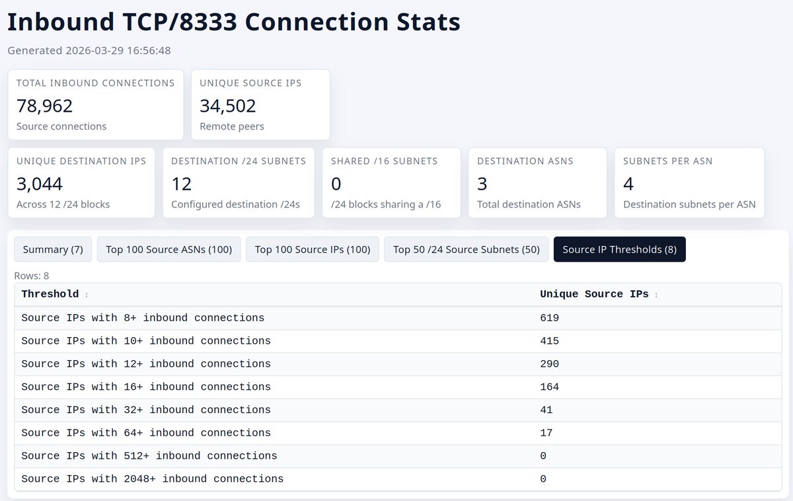
Task: Select row 'Source IPs with 2048+ inbound connections'
Action: (398, 479)
